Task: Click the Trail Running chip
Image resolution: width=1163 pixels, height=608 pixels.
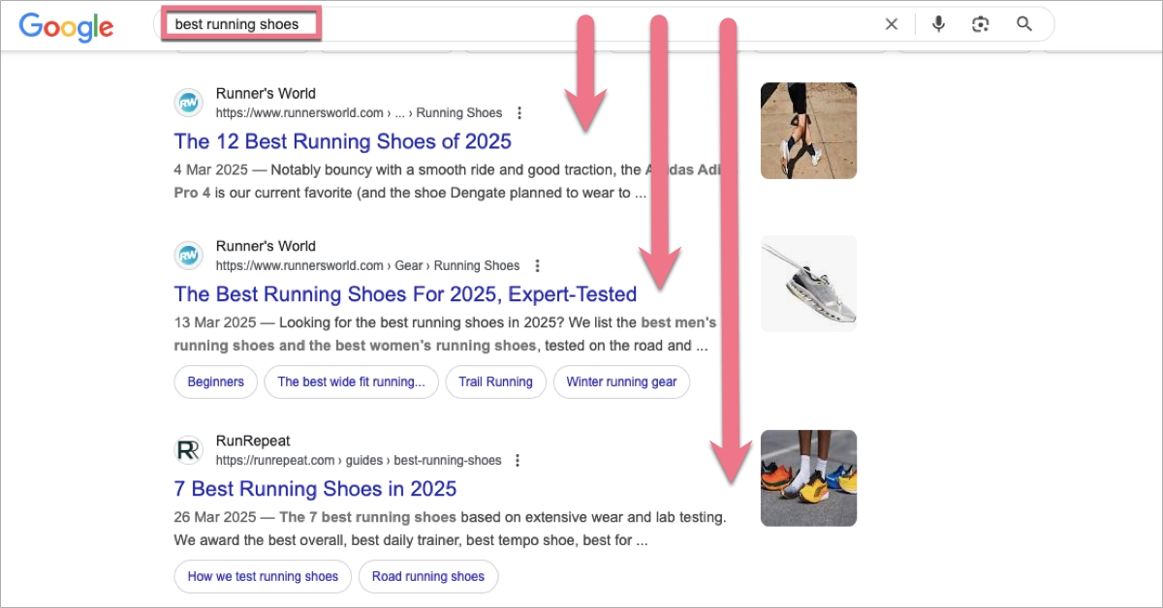Action: (495, 381)
